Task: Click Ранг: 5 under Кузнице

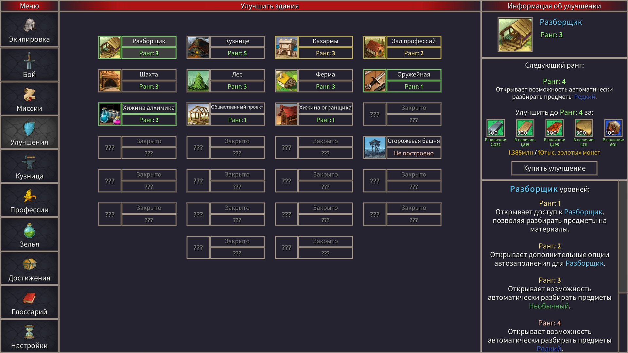Action: tap(237, 53)
